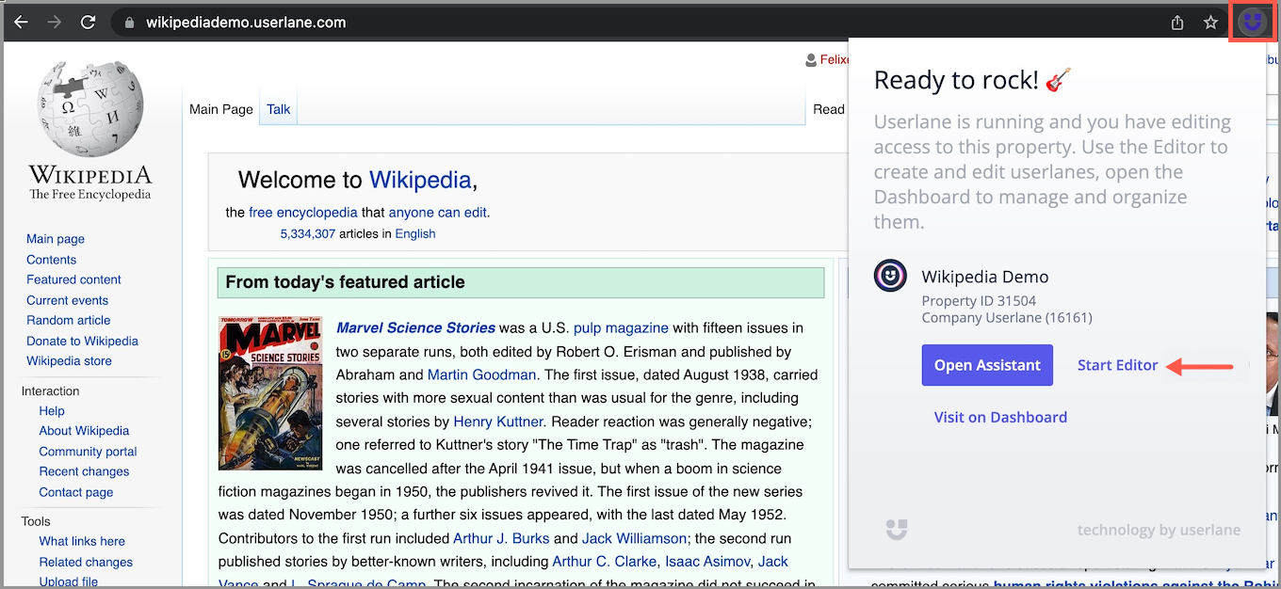Open Marvel Science Stories article link
1281x589 pixels.
pos(415,327)
